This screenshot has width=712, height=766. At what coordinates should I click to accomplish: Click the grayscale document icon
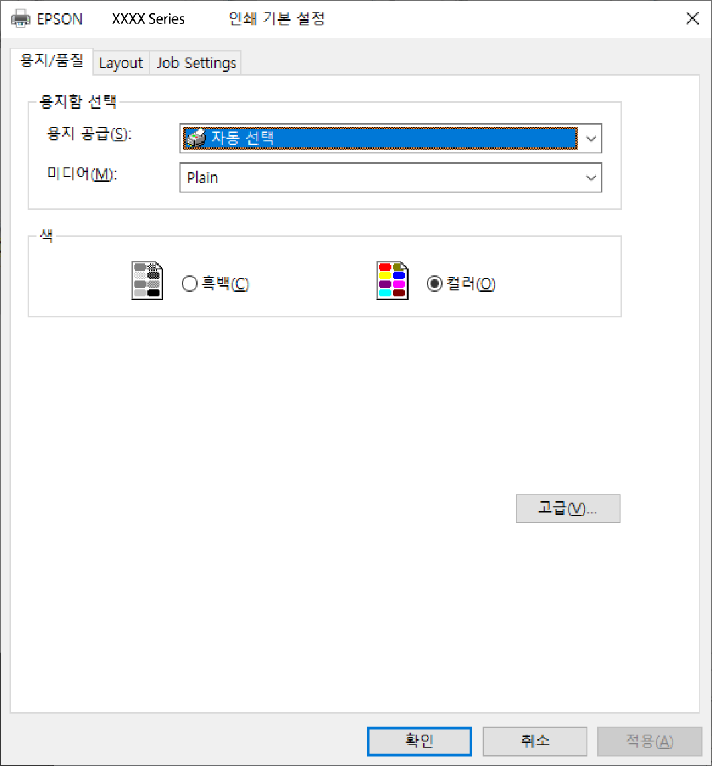[x=147, y=280]
